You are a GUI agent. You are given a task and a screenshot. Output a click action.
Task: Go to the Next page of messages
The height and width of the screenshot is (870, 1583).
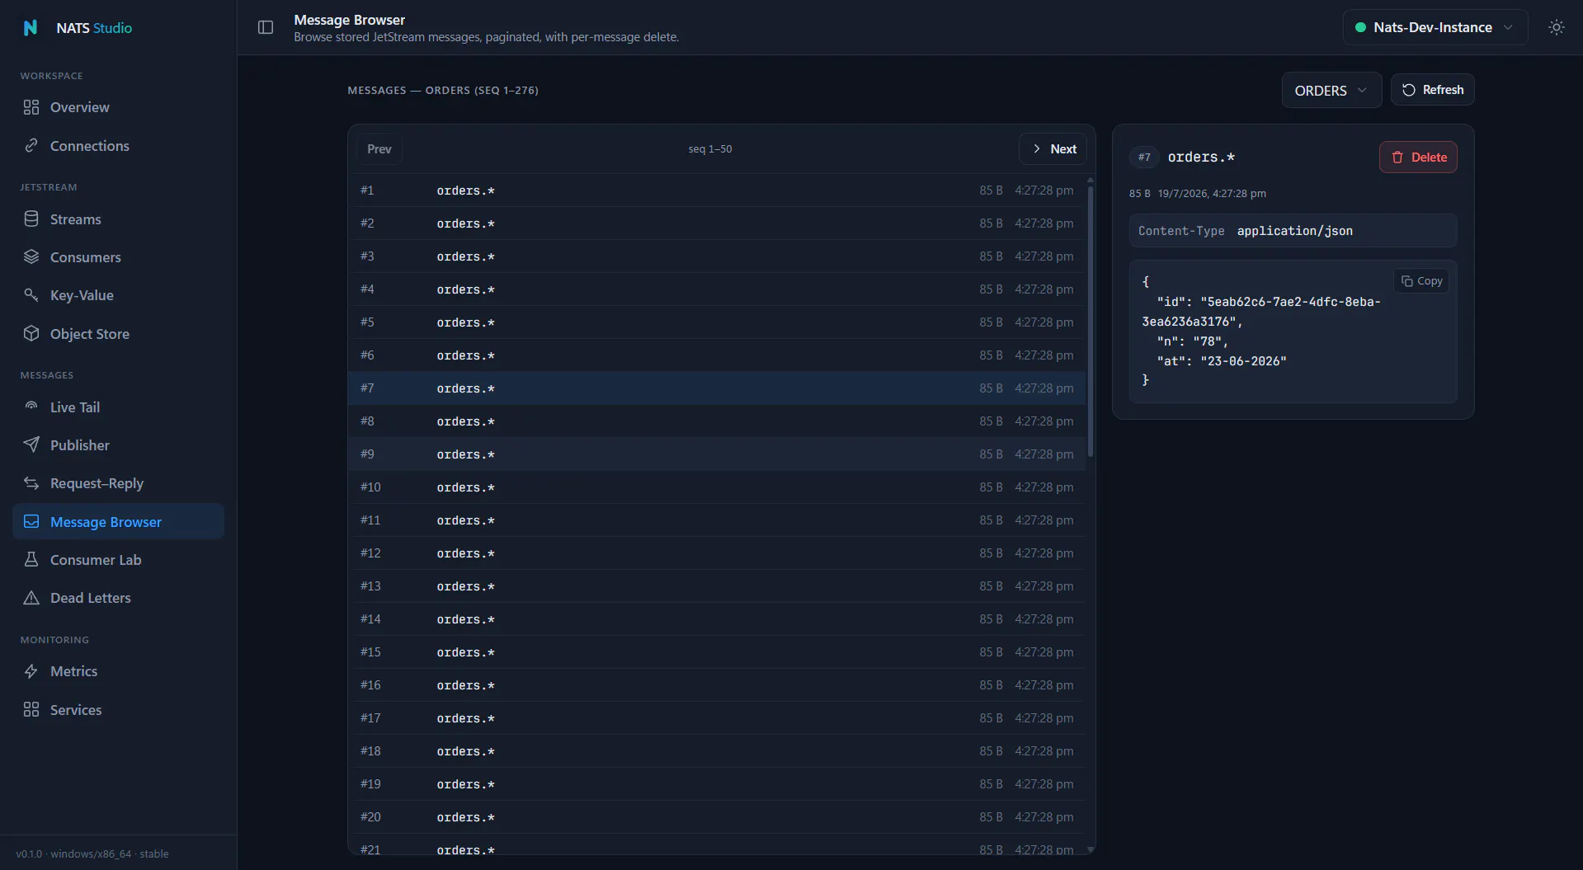click(x=1053, y=148)
